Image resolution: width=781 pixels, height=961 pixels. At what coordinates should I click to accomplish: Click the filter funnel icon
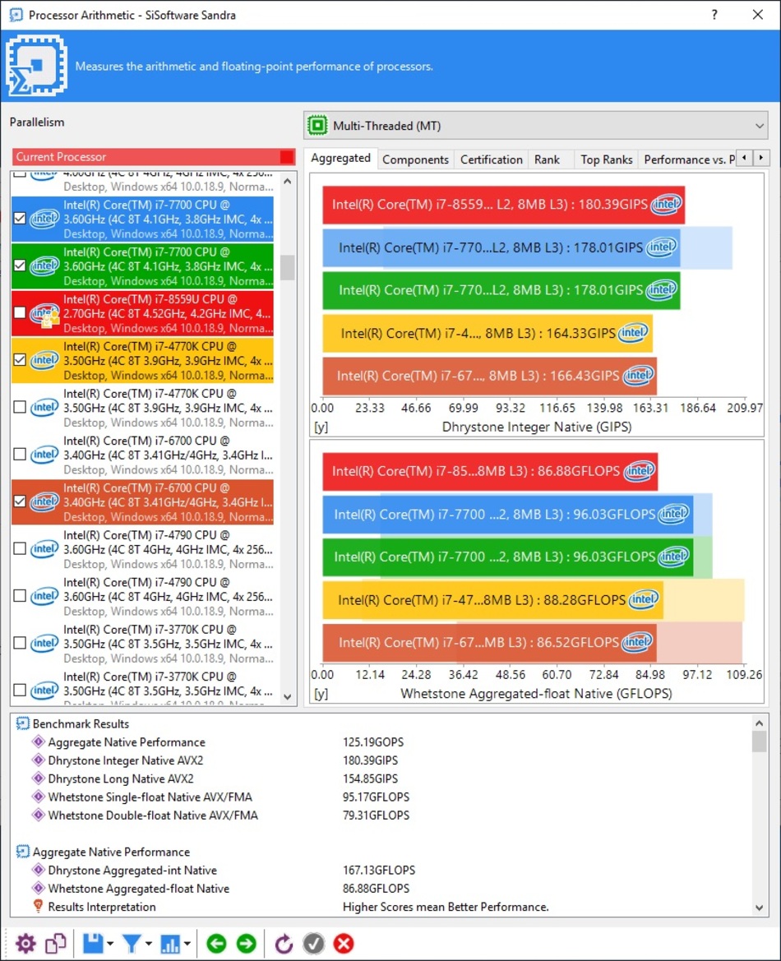[x=132, y=943]
